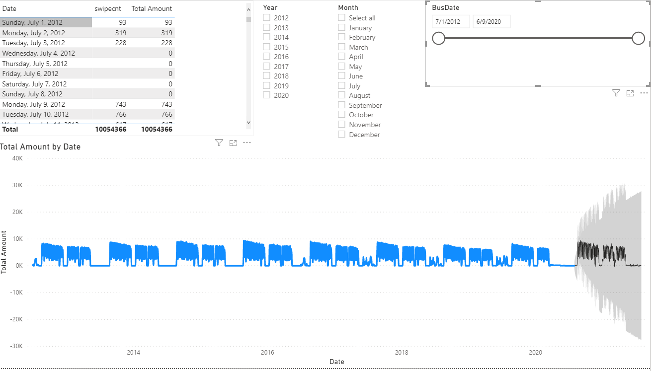Viewport: 651px width, 371px height.
Task: Click the Total row label
Action: click(x=10, y=129)
